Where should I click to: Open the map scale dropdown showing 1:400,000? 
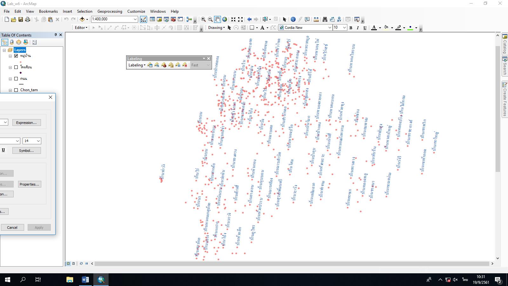tap(135, 19)
